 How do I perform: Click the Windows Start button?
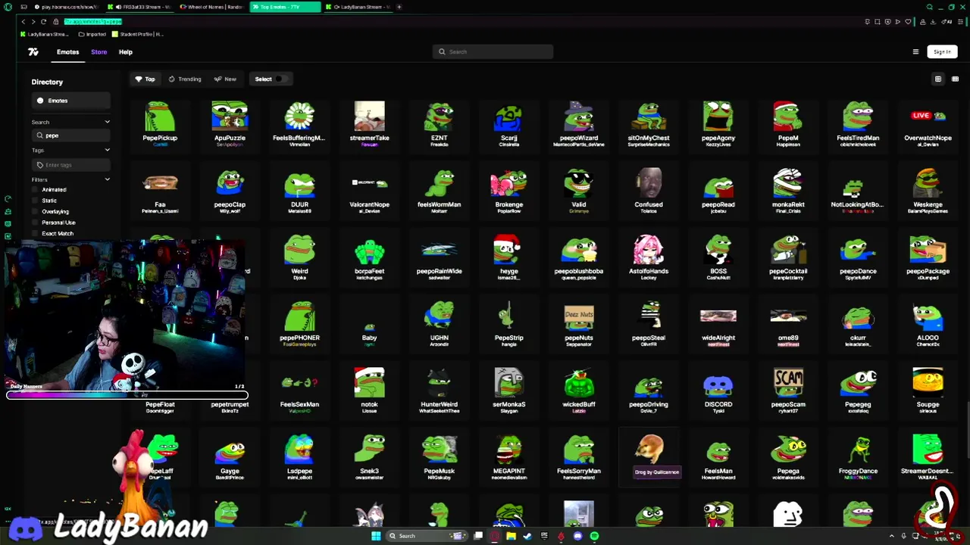[376, 536]
